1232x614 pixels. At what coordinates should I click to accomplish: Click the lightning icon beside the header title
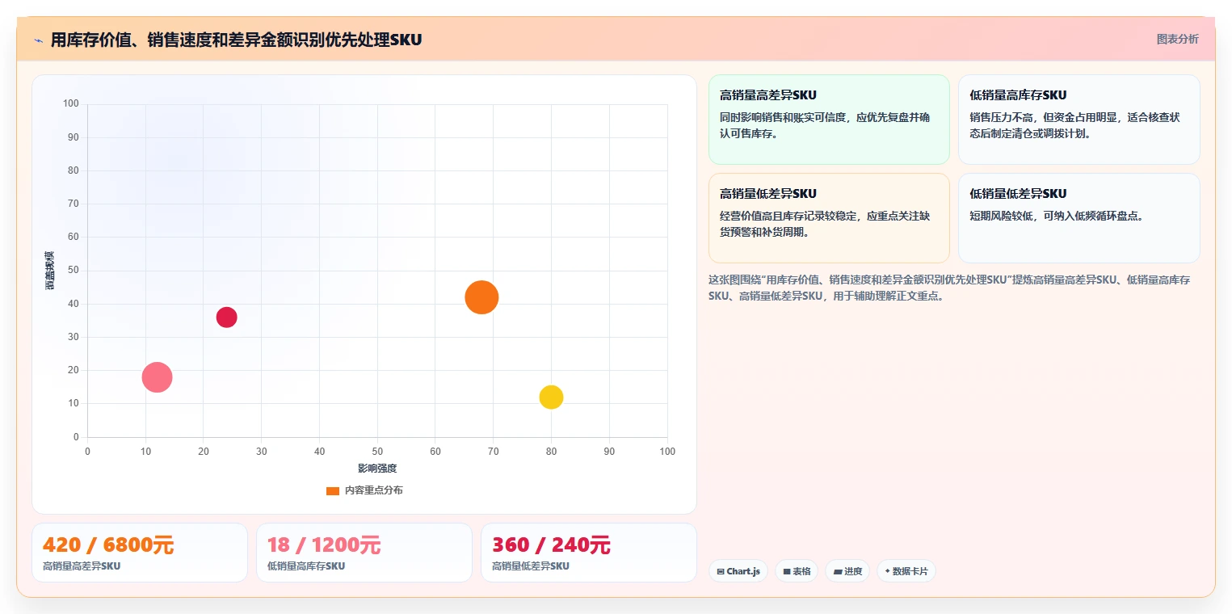38,40
